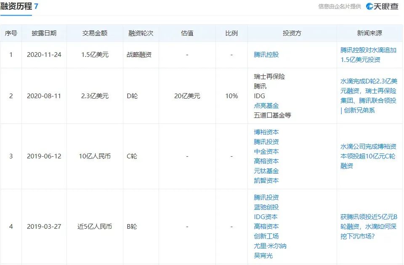Open 腾讯投资 link in B轮 row

tap(266, 198)
